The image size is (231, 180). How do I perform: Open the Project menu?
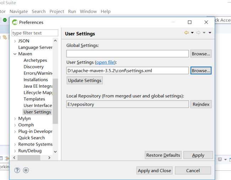point(57,11)
